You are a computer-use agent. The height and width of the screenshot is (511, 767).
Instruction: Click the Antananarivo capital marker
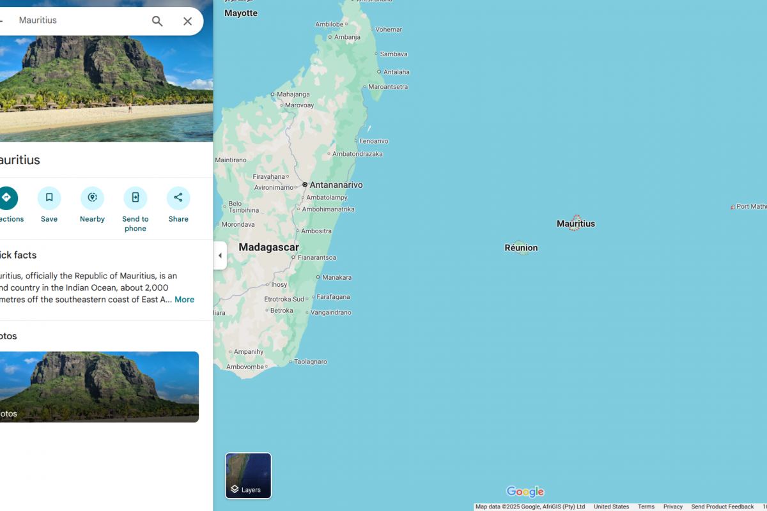[305, 185]
